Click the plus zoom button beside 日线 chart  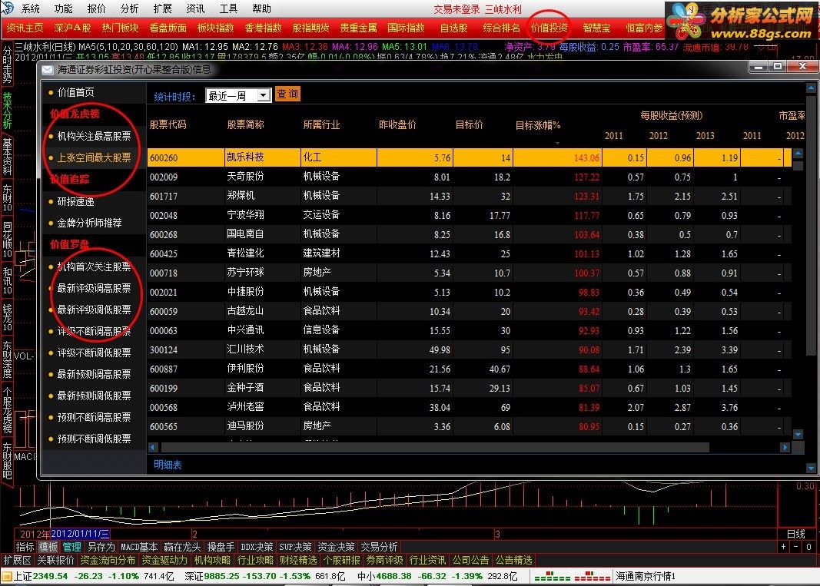tap(783, 547)
